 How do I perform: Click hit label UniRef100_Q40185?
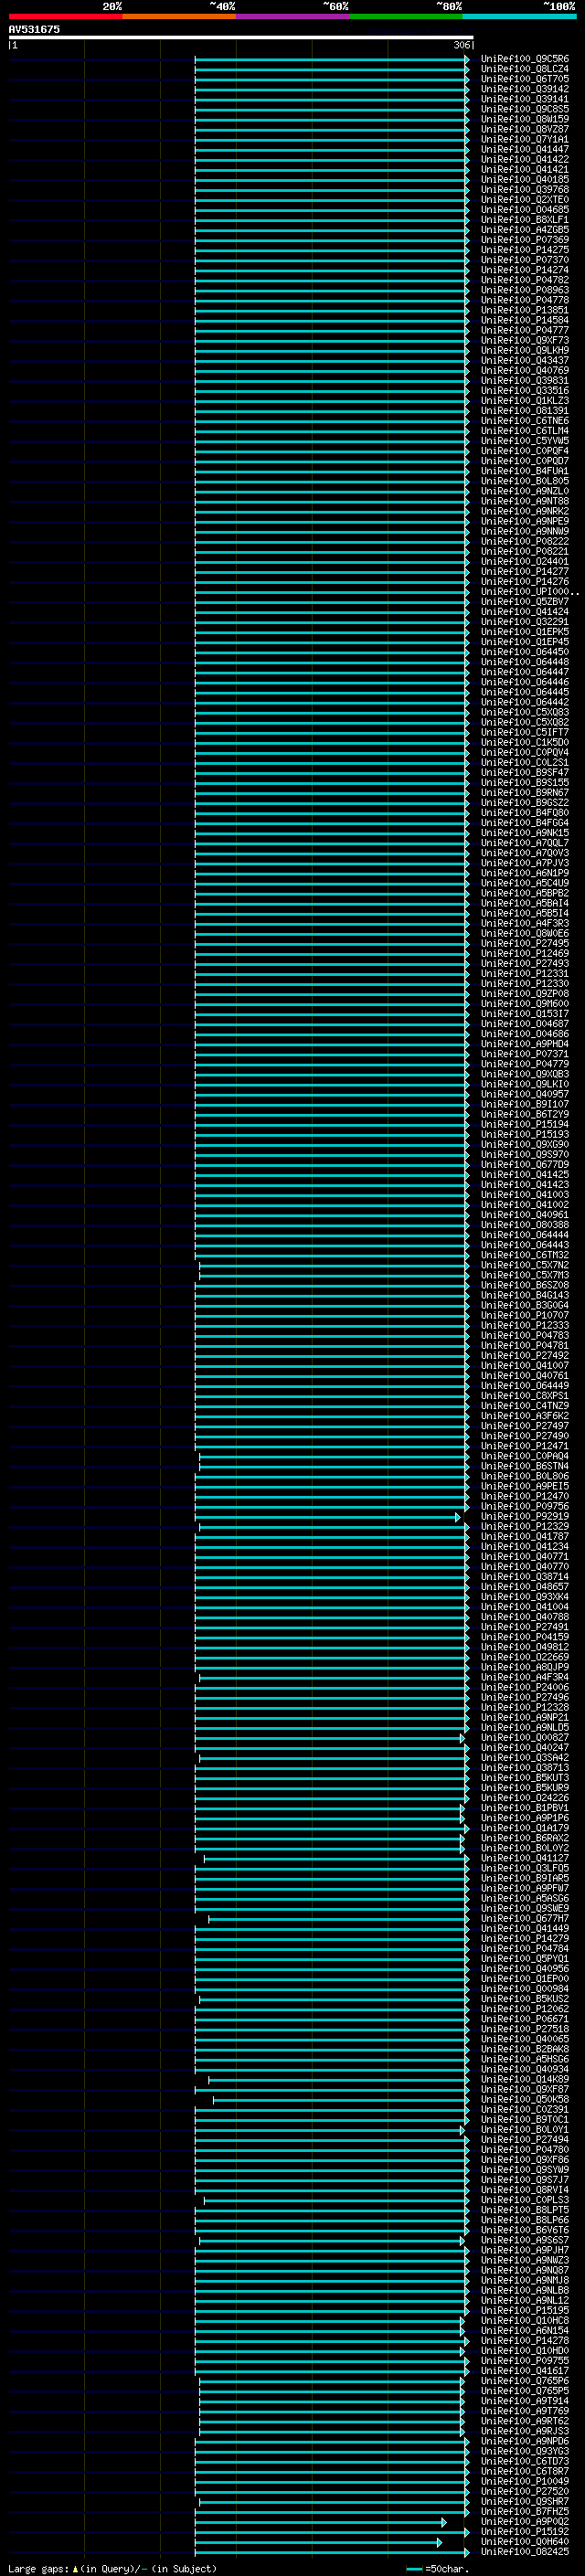click(x=525, y=180)
